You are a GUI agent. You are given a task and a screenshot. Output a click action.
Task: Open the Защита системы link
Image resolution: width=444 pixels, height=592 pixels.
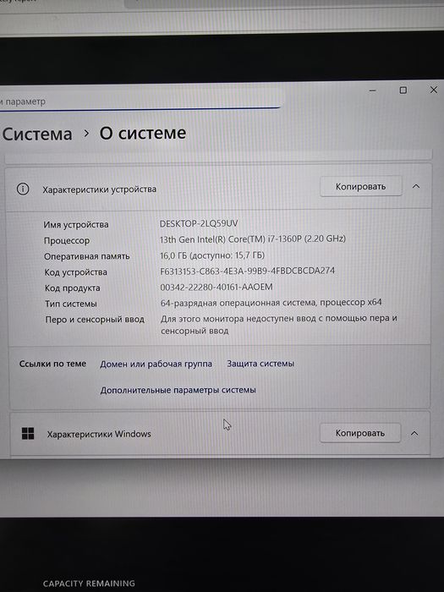[x=260, y=364]
